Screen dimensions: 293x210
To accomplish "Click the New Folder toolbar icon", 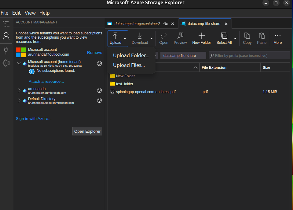I will point(201,39).
